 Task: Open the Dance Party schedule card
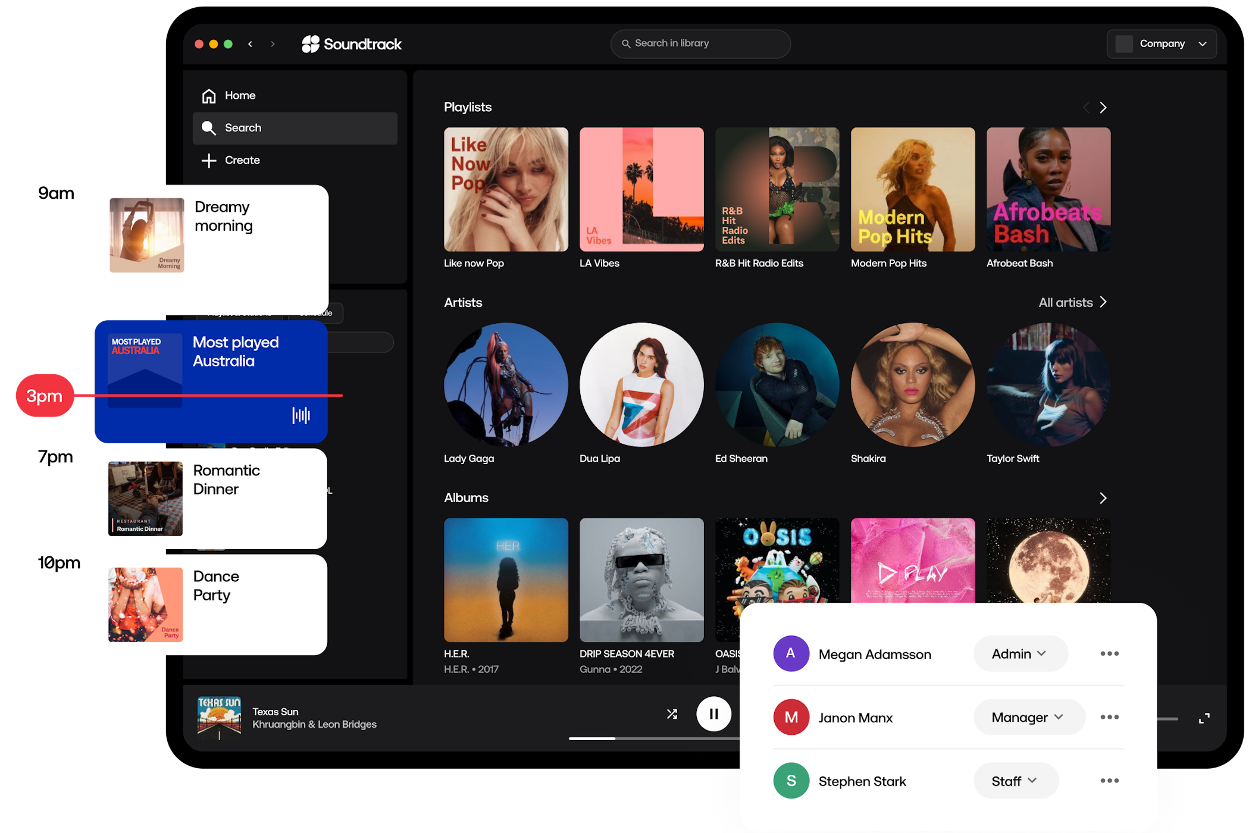(217, 605)
